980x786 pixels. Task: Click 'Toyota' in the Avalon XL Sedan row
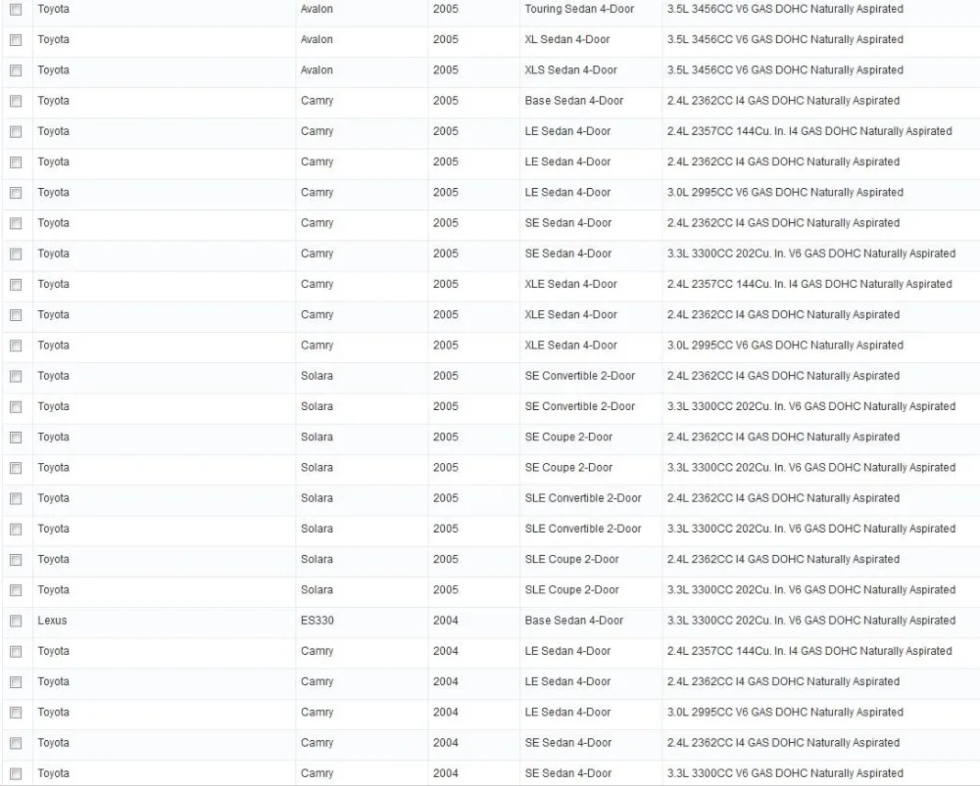click(x=53, y=40)
